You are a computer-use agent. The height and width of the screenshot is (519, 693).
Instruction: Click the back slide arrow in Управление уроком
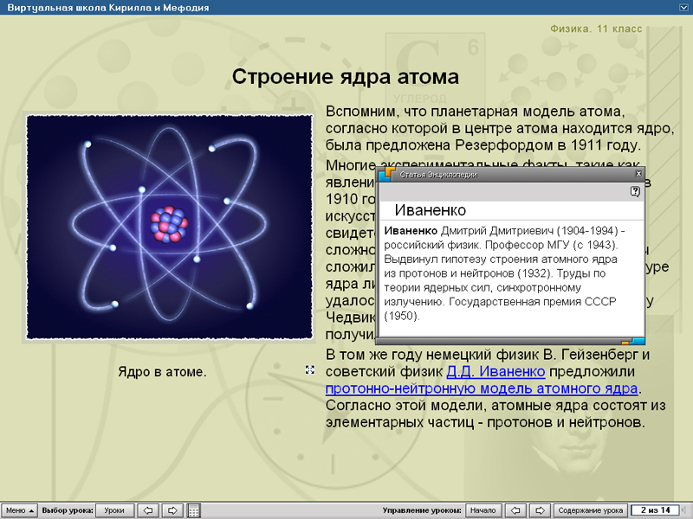point(516,509)
